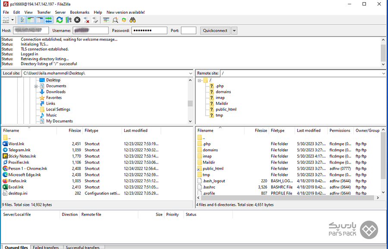
Task: Click the Password input field
Action: pos(149,31)
